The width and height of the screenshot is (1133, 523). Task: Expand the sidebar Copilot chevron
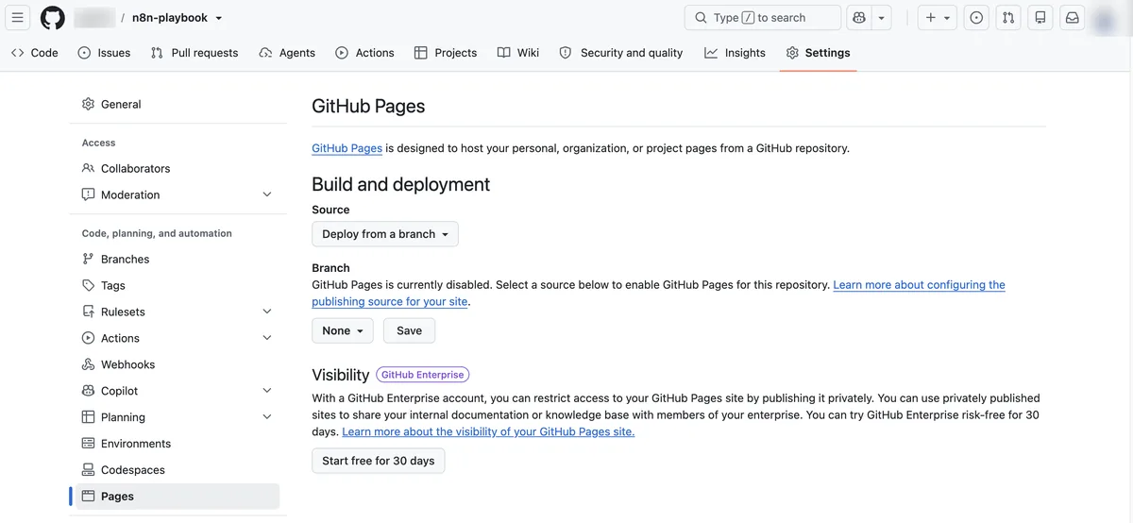coord(267,391)
